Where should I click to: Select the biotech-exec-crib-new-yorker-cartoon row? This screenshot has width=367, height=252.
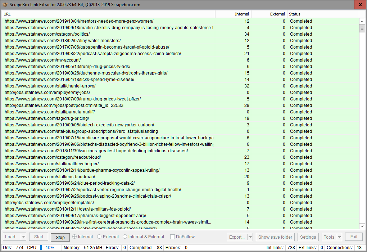coord(180,125)
